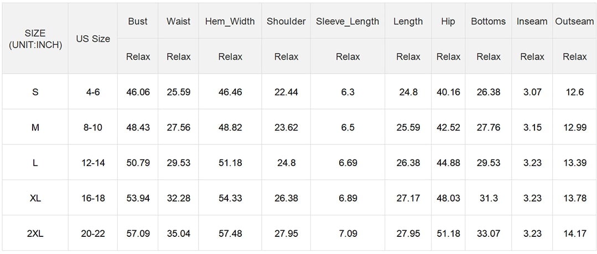Select the Outseam column header
Screen dimensions: 597x254
point(574,22)
